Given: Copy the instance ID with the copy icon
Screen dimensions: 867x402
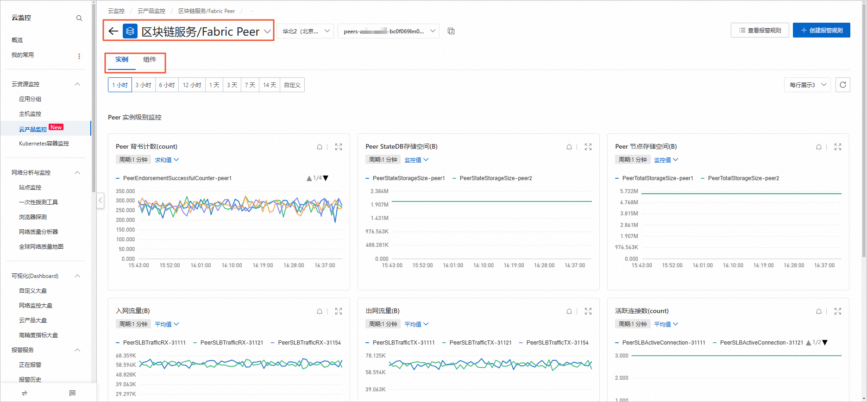Looking at the screenshot, I should [x=451, y=31].
